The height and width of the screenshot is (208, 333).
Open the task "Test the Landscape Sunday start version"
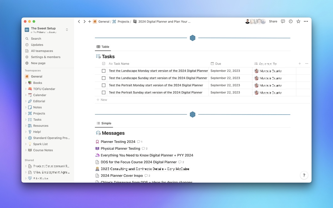158,78
